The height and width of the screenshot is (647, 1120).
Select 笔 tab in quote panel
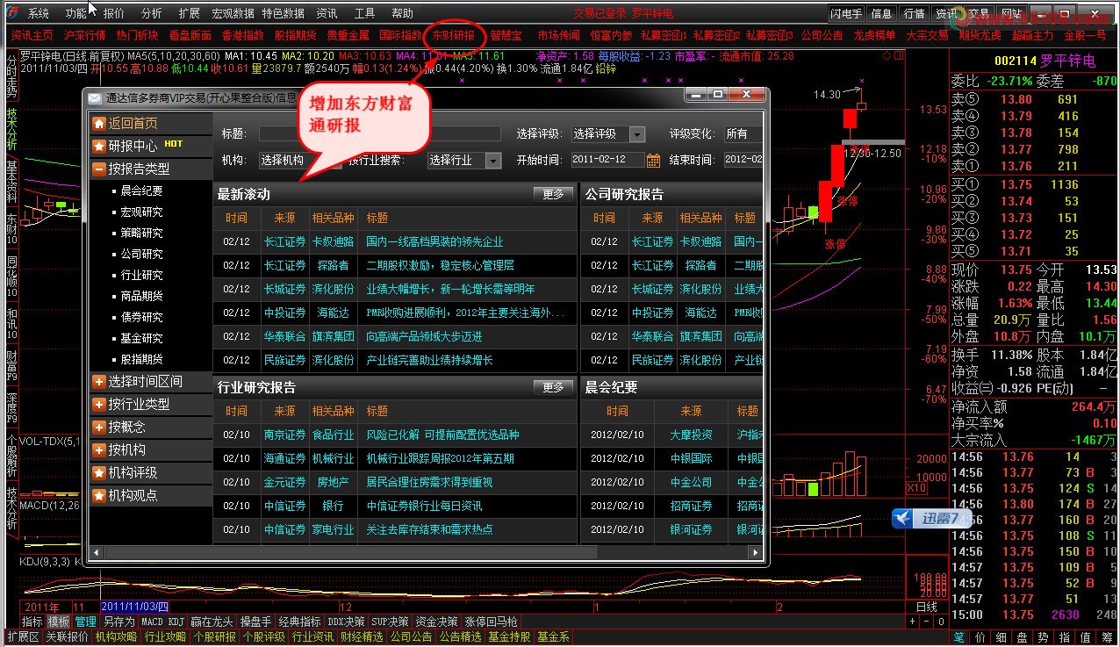point(958,637)
